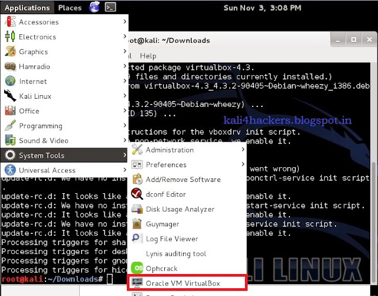Open the Accessories submenu
This screenshot has width=378, height=296.
point(64,22)
